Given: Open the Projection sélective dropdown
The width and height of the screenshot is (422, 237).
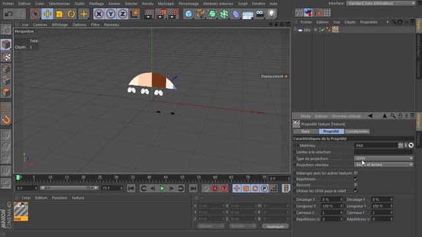Looking at the screenshot, I should 384,165.
